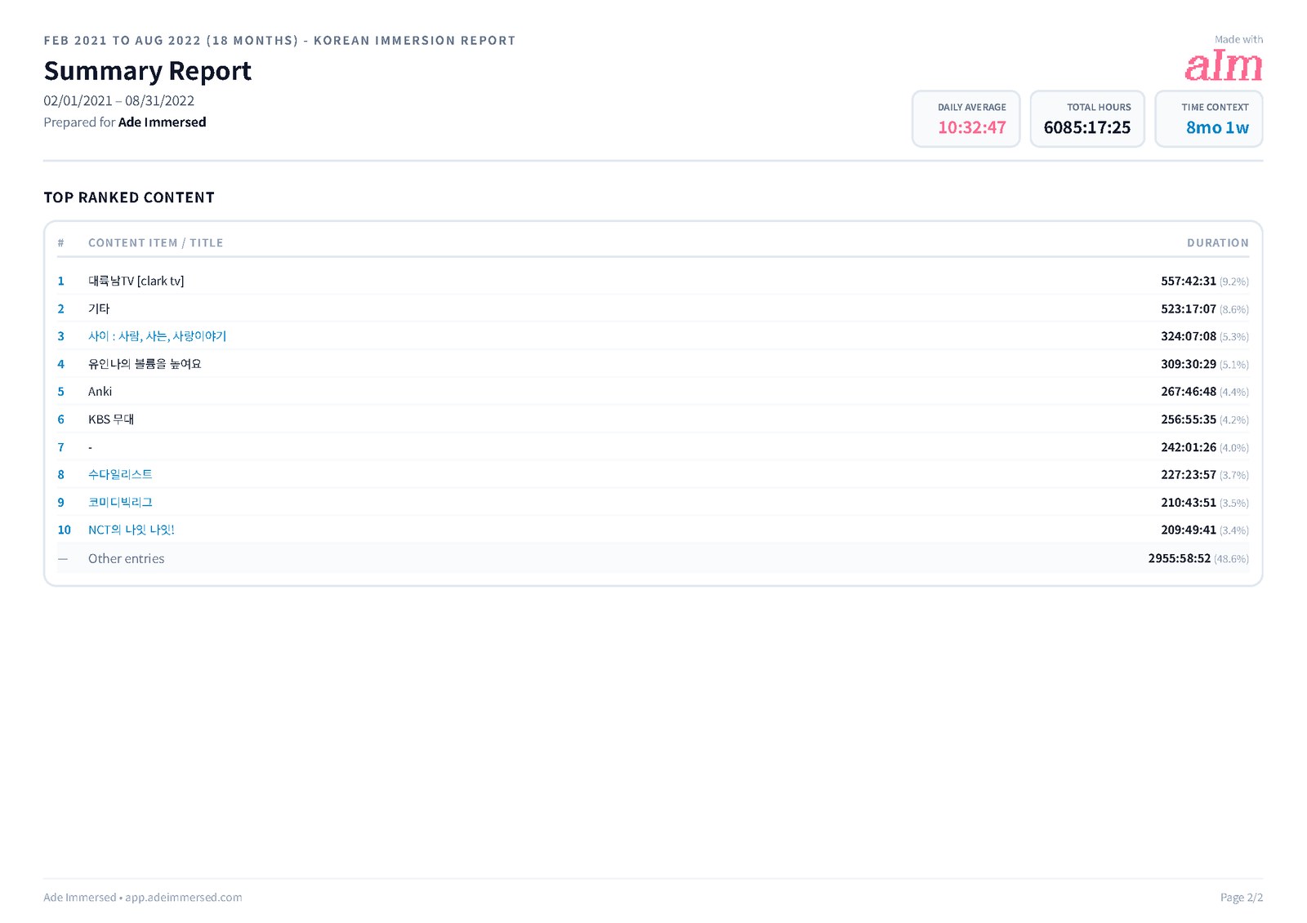The height and width of the screenshot is (923, 1307).
Task: Click the Other entries total 2955:58:52
Action: 1180,558
